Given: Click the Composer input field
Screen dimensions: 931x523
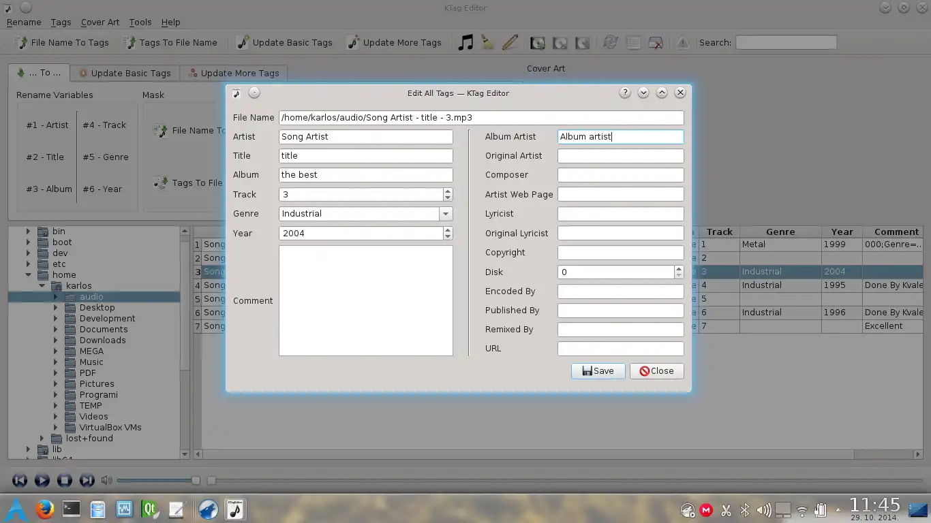Looking at the screenshot, I should coord(620,175).
